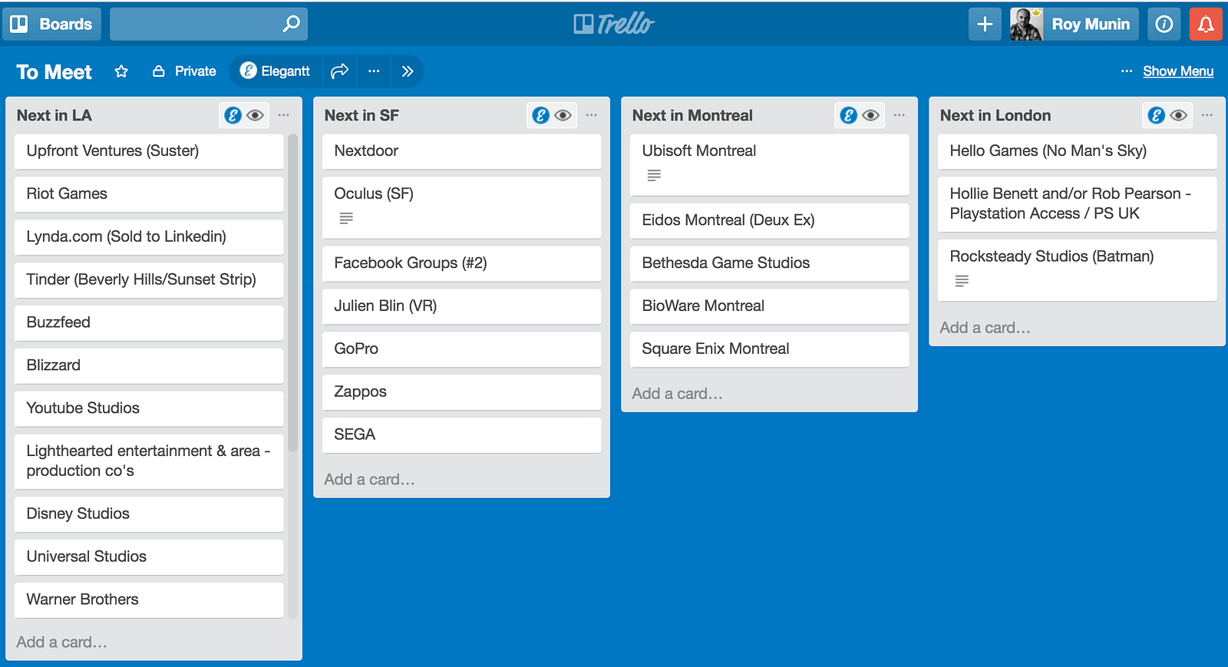Click the search magnifier icon

292,24
